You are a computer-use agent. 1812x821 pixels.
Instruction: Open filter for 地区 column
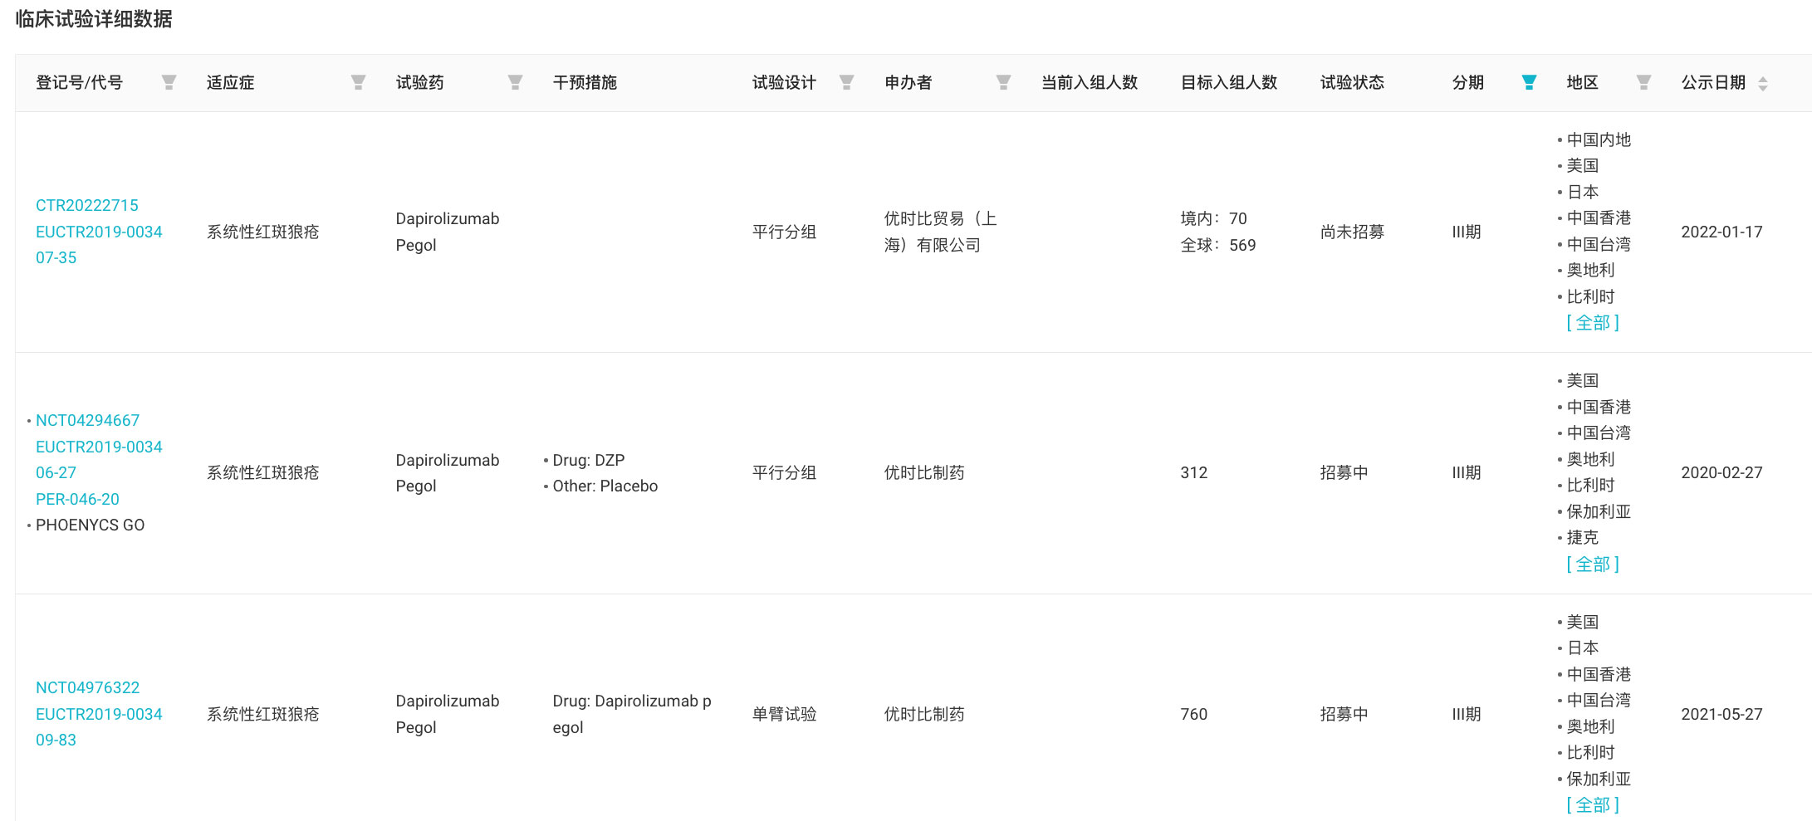click(1643, 82)
